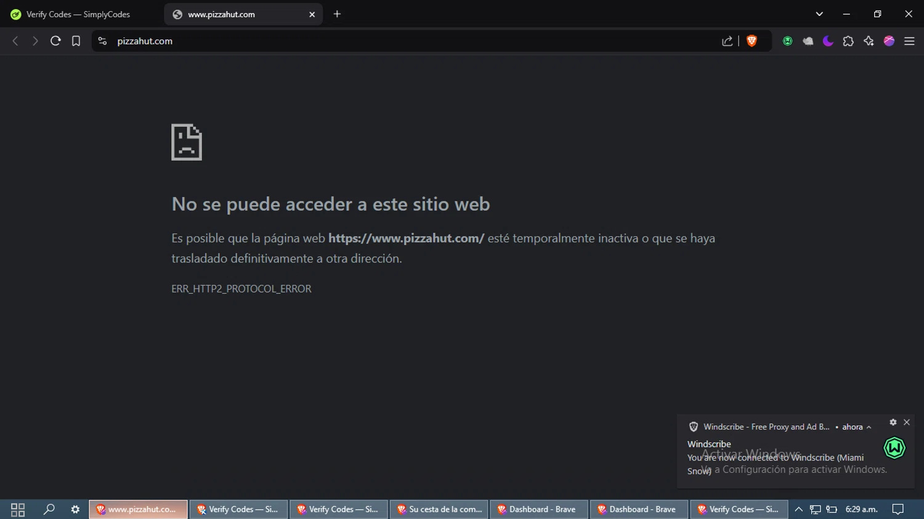Open the Brave main hamburger menu
This screenshot has height=519, width=924.
coord(909,41)
